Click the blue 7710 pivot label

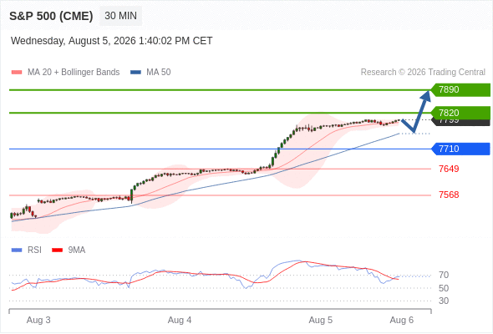[460, 149]
